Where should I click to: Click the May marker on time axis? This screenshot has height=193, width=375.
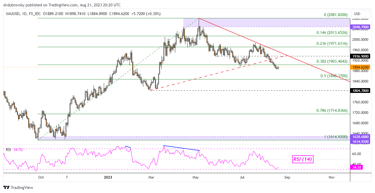(x=196, y=177)
